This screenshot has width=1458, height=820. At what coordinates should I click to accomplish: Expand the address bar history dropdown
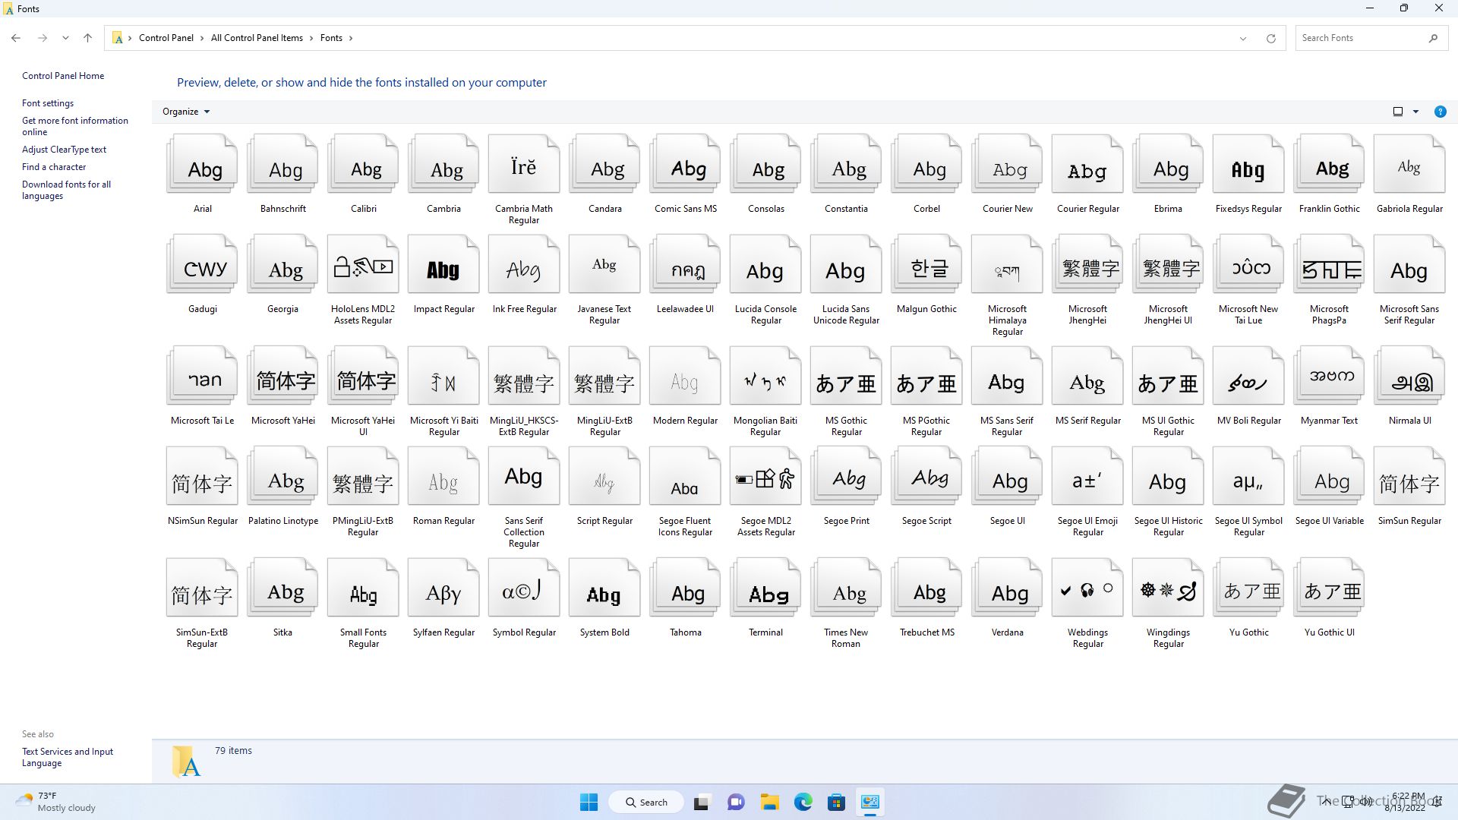click(x=1243, y=38)
